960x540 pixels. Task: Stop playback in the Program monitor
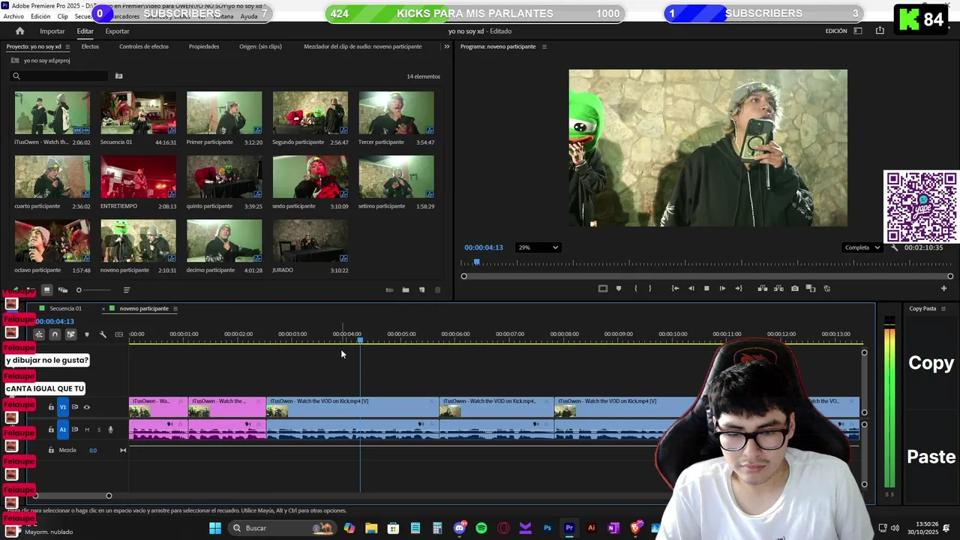706,289
